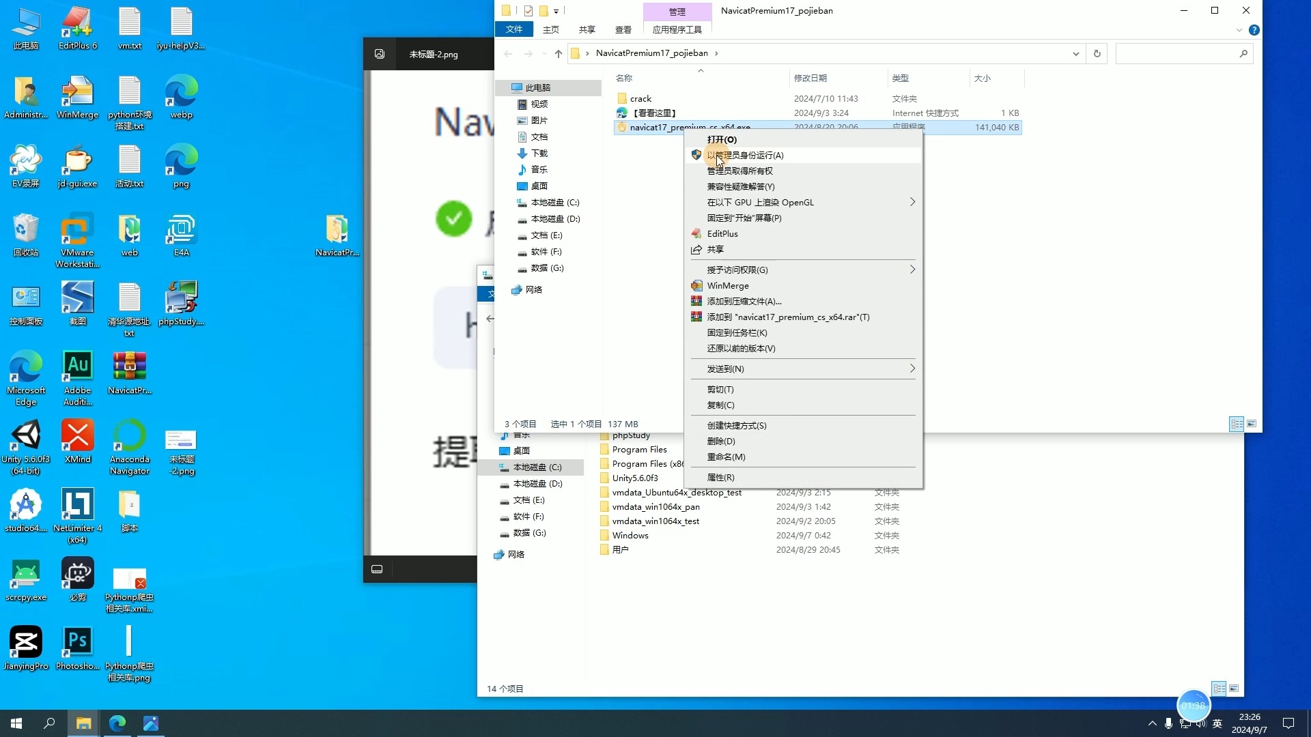1311x737 pixels.
Task: Open XMind from the desktop
Action: [77, 437]
